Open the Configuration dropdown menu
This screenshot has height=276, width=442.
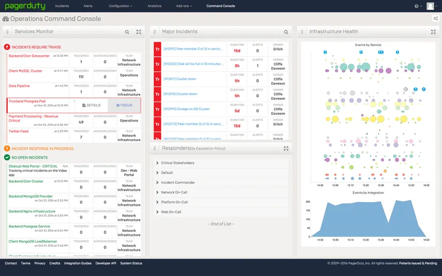(120, 6)
